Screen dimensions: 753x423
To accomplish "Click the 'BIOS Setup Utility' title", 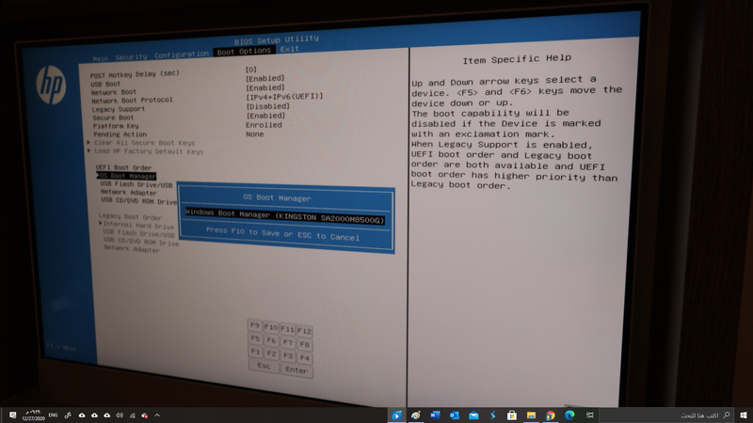I will (277, 39).
